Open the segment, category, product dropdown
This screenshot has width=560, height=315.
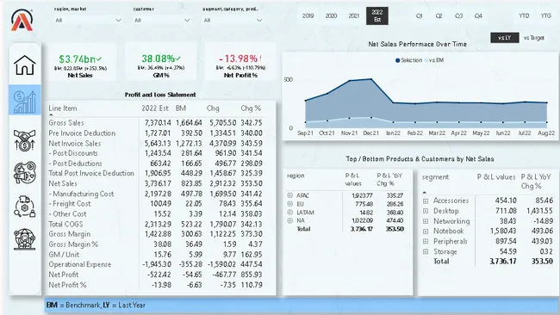233,21
